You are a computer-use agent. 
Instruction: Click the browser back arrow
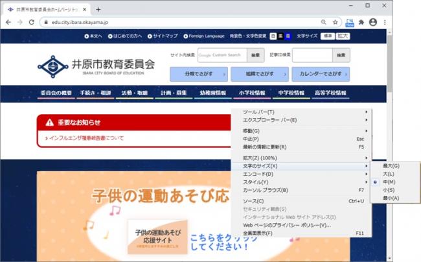8,22
